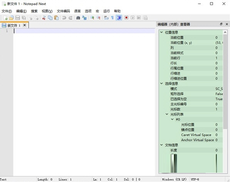Open the 编辑(E) menu
The width and height of the screenshot is (230, 182).
(x=22, y=11)
